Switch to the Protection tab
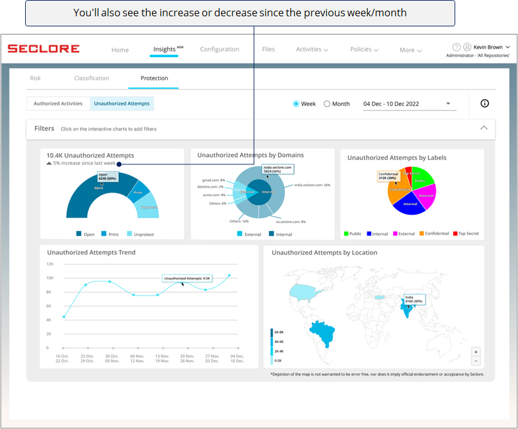 tap(154, 78)
